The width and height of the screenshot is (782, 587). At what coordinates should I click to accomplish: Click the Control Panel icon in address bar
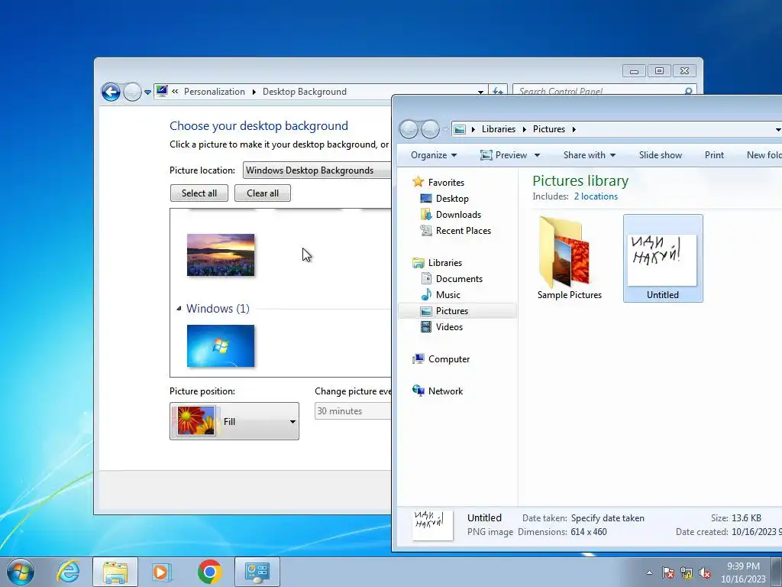pyautogui.click(x=162, y=91)
